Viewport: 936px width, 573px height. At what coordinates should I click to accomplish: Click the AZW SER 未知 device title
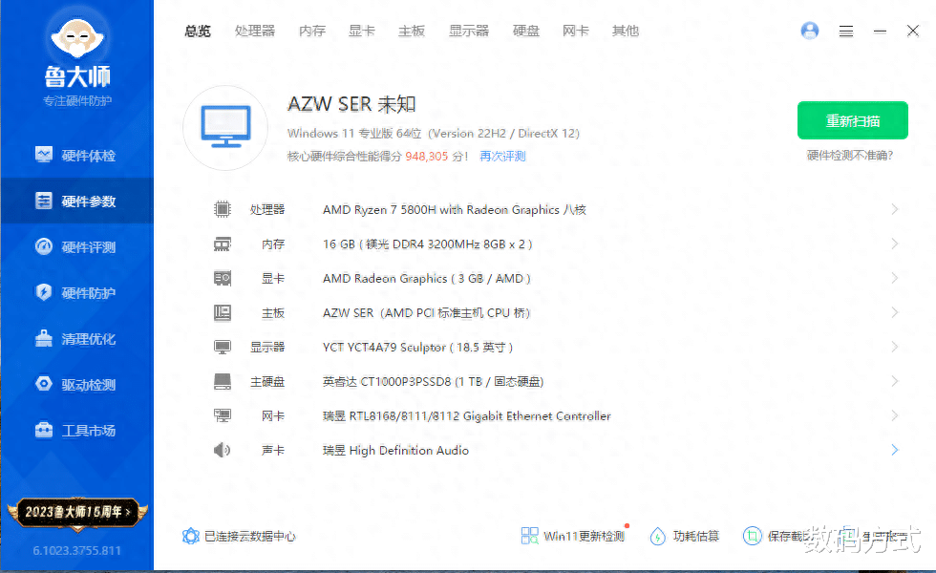pos(351,104)
